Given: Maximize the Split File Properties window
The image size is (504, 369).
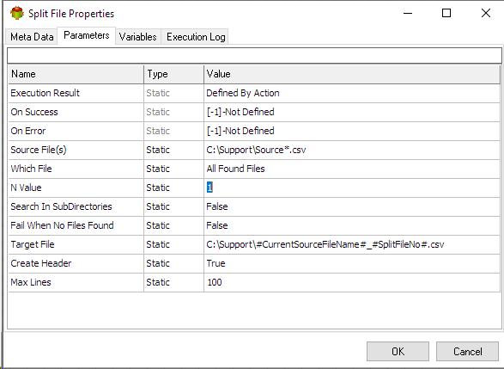Looking at the screenshot, I should (446, 13).
